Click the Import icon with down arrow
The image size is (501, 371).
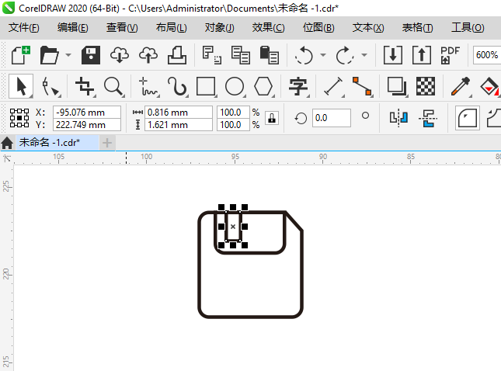pos(393,55)
